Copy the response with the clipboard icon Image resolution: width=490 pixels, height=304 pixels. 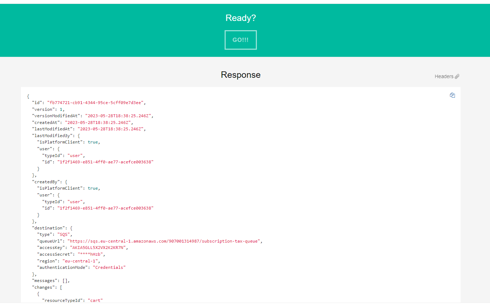pyautogui.click(x=452, y=95)
